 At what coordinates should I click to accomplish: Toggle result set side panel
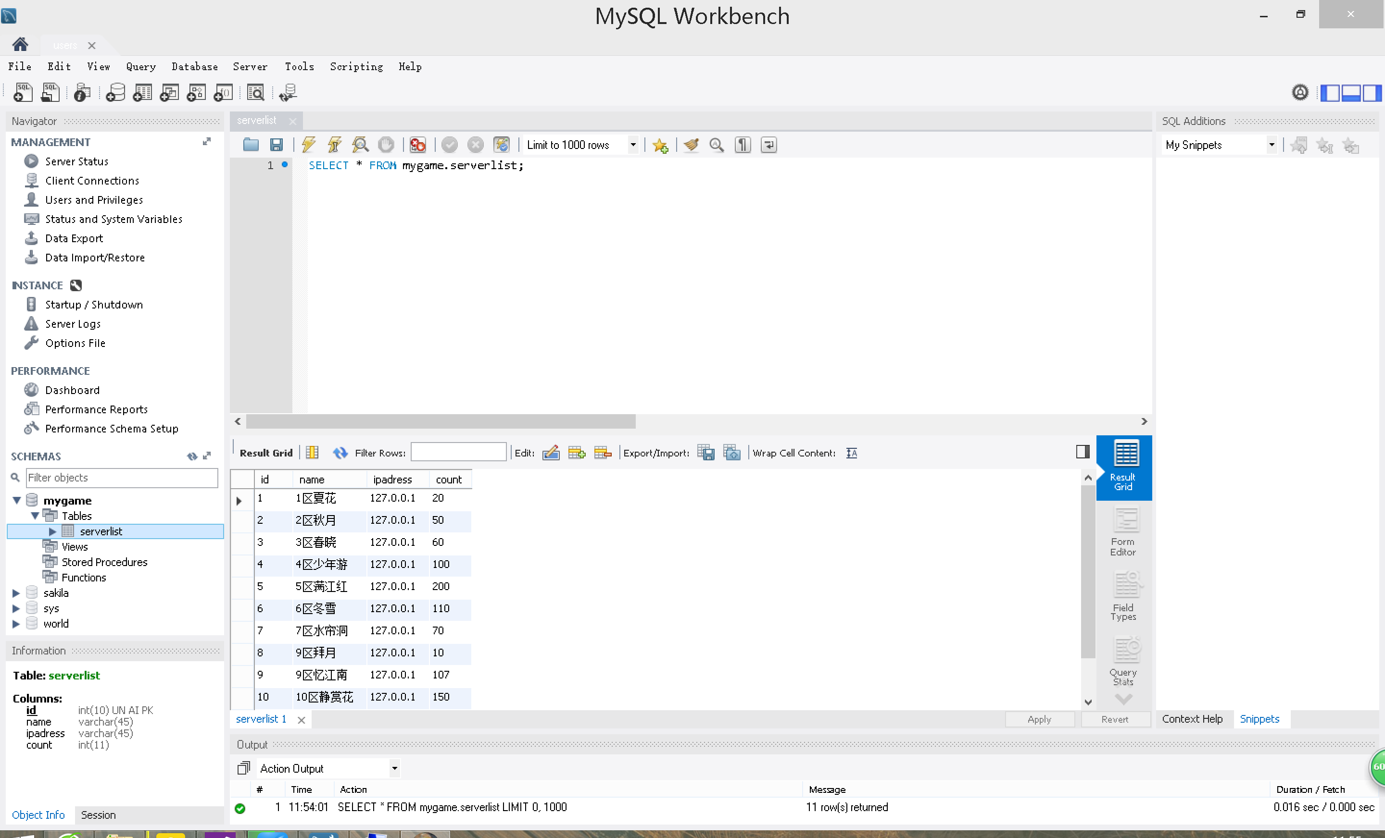(x=1083, y=452)
